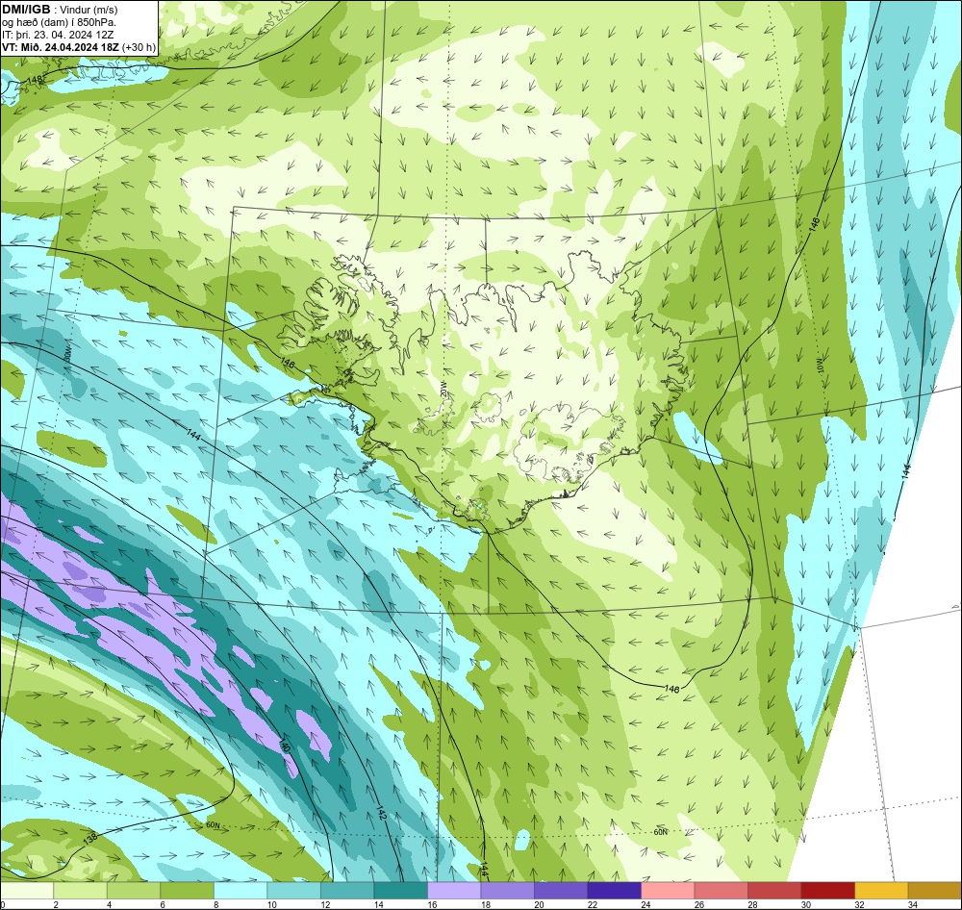Click the '34' legend scale number
The image size is (962, 910).
click(x=912, y=904)
